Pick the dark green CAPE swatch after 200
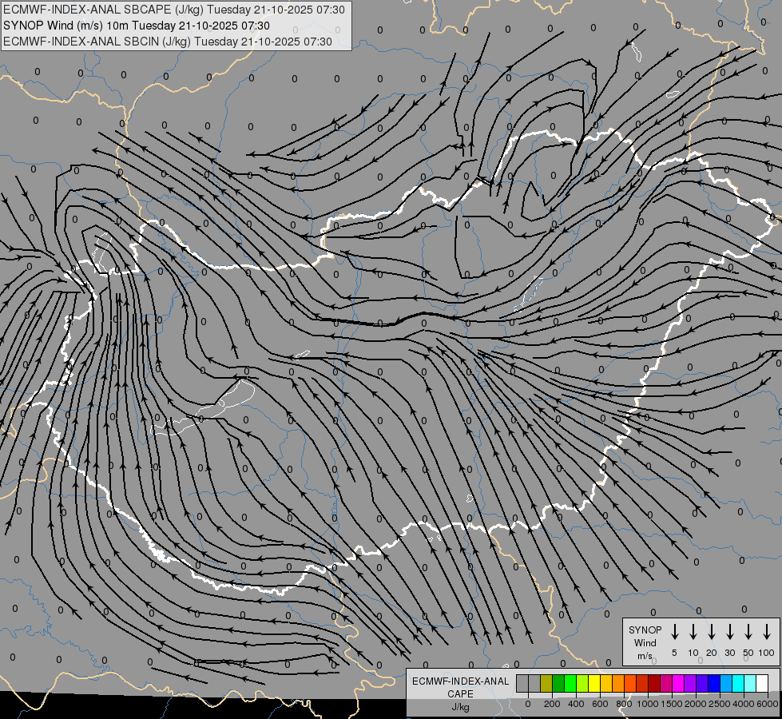Viewport: 782px width, 719px height. 558,684
